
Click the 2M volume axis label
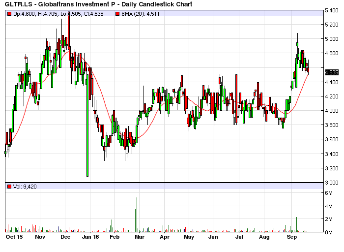click(329, 219)
